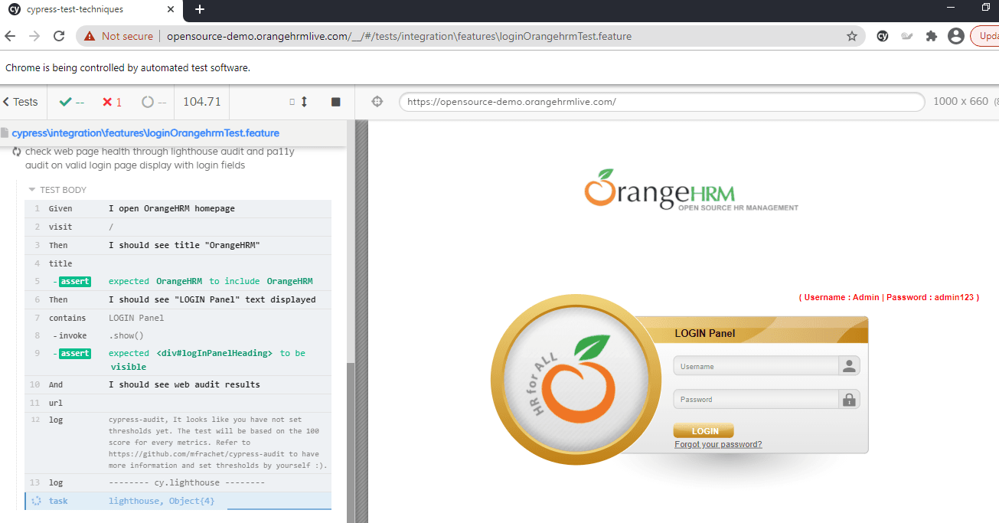The height and width of the screenshot is (523, 999).
Task: Click the user icon beside Username
Action: pos(849,366)
